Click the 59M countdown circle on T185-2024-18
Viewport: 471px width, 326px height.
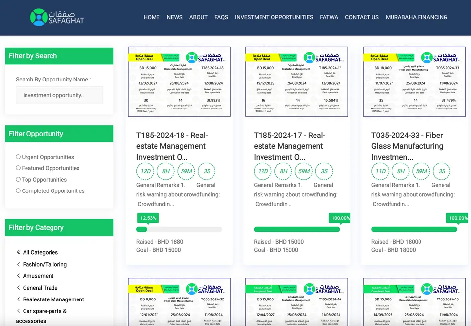click(x=186, y=171)
